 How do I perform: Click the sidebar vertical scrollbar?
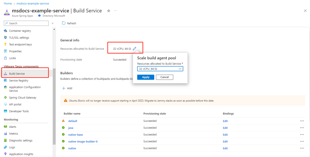(54, 106)
